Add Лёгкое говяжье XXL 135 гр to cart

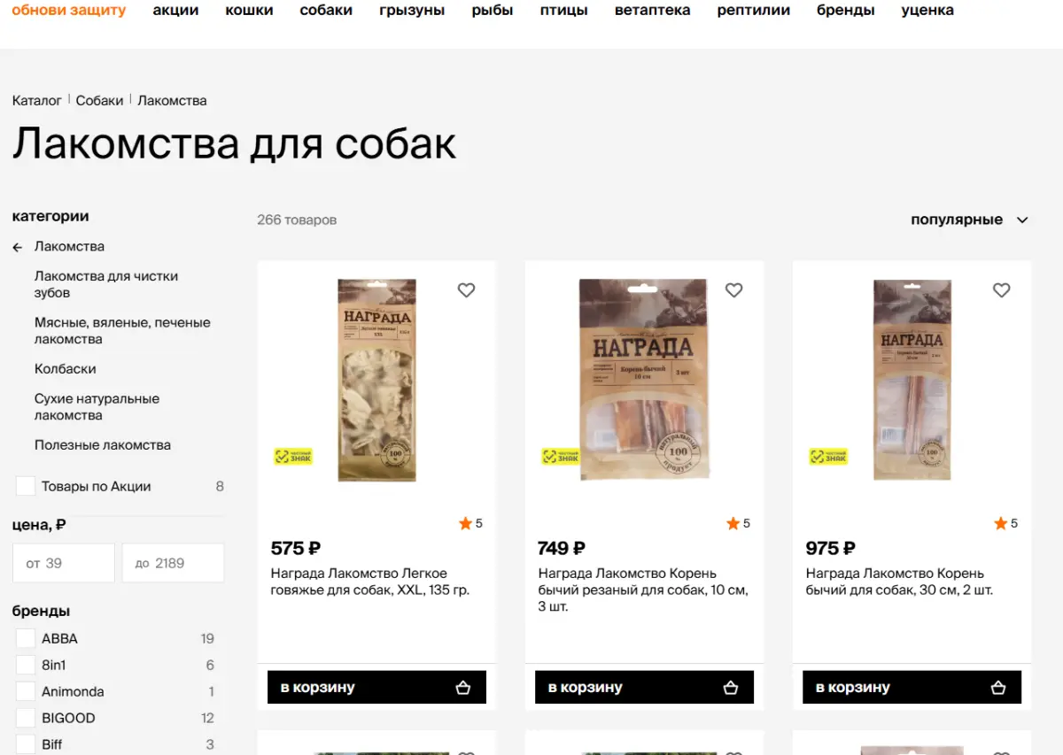pos(376,687)
